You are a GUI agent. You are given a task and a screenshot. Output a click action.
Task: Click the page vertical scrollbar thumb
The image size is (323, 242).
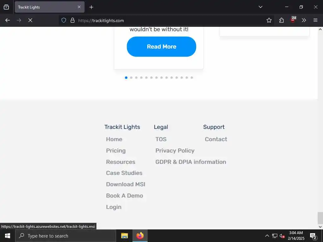click(320, 218)
